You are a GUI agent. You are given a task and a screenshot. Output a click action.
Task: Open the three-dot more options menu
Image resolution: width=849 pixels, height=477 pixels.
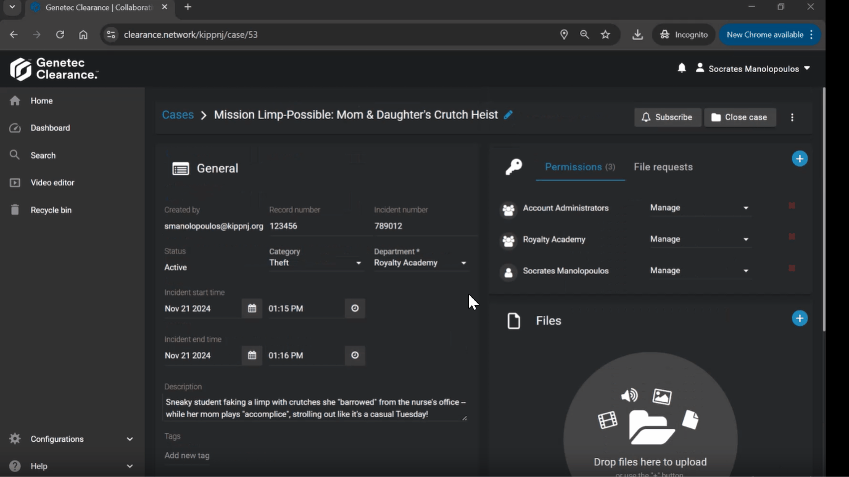tap(792, 117)
